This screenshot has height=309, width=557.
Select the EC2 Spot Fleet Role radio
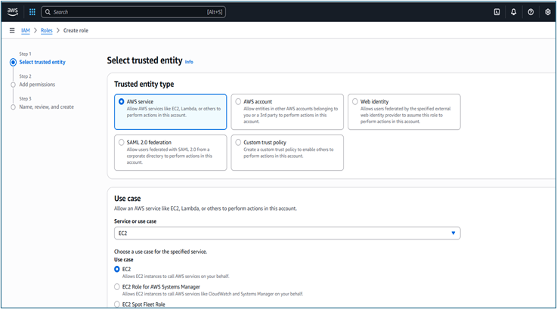tap(117, 304)
